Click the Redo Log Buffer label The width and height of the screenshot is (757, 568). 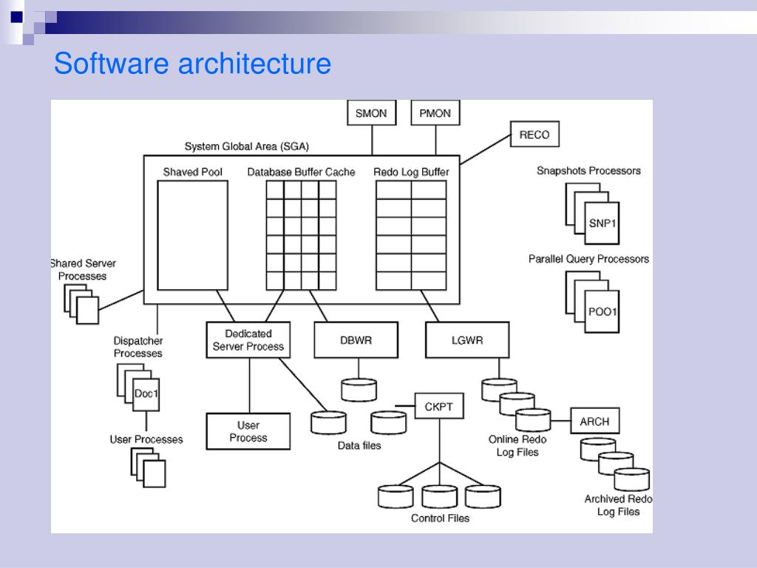(x=411, y=172)
